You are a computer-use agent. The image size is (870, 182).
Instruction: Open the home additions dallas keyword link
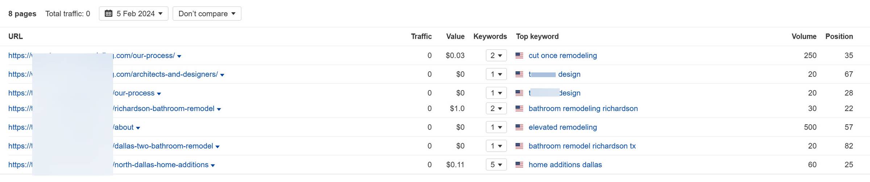565,165
